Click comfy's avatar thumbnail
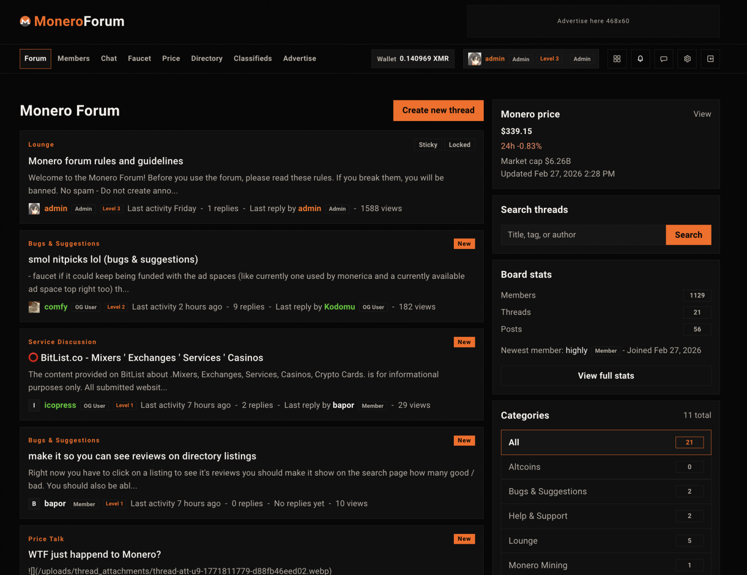The width and height of the screenshot is (747, 575). 34,307
